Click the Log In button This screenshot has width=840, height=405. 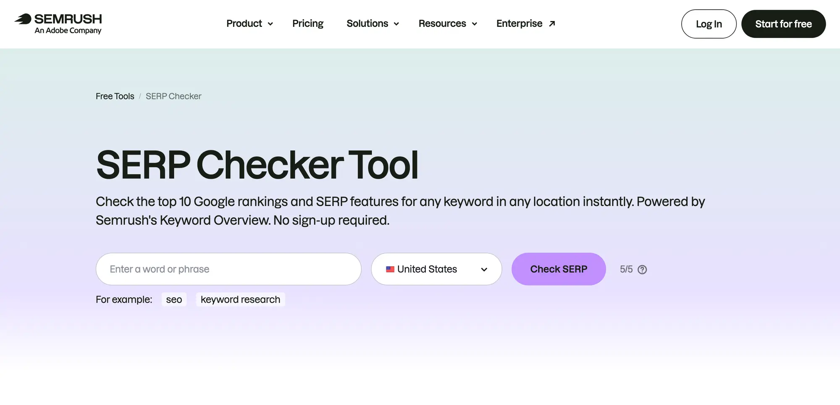709,24
